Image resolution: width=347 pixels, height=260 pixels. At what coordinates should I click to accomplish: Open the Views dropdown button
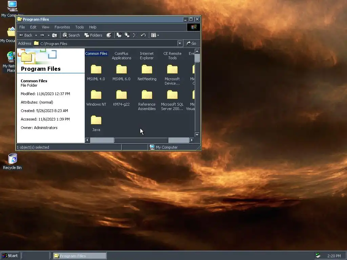click(155, 35)
